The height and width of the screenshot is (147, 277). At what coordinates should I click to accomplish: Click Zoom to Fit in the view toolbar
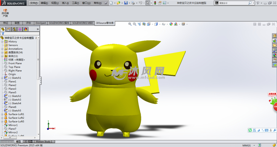(x=130, y=24)
